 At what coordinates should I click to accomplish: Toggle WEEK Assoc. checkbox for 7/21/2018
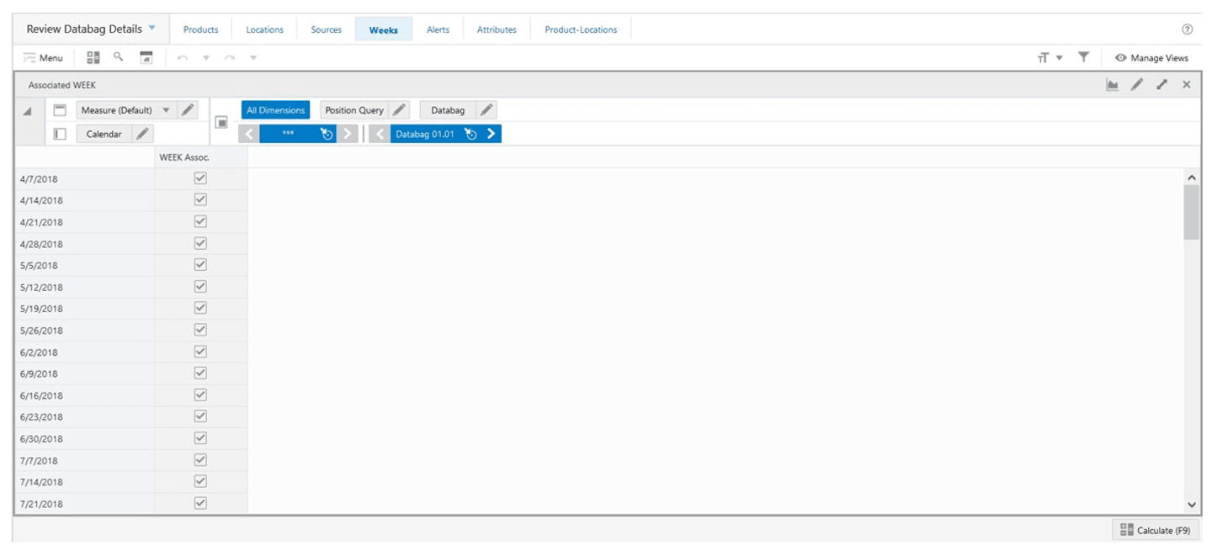[x=200, y=503]
